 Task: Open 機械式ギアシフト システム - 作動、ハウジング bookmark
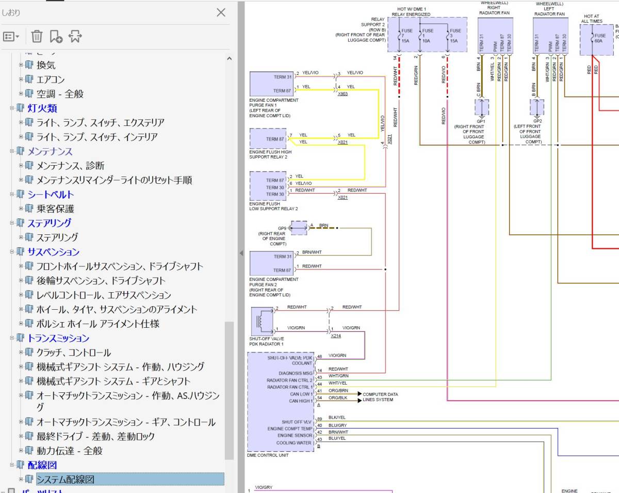point(121,367)
